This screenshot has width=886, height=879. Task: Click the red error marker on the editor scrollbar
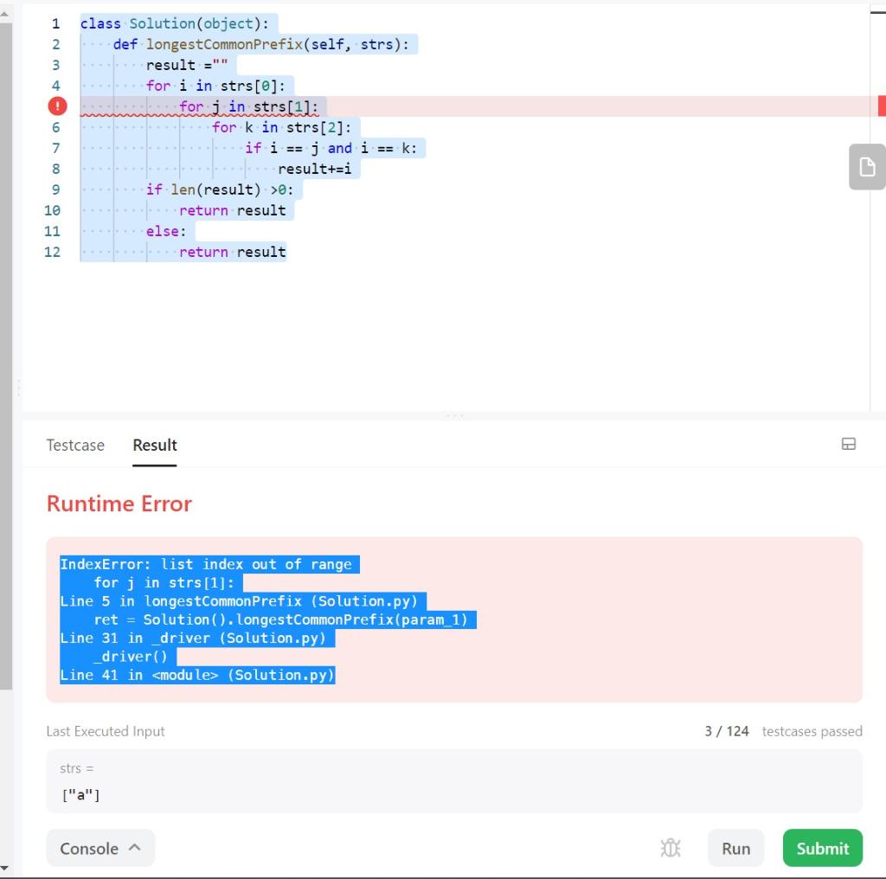(x=881, y=106)
